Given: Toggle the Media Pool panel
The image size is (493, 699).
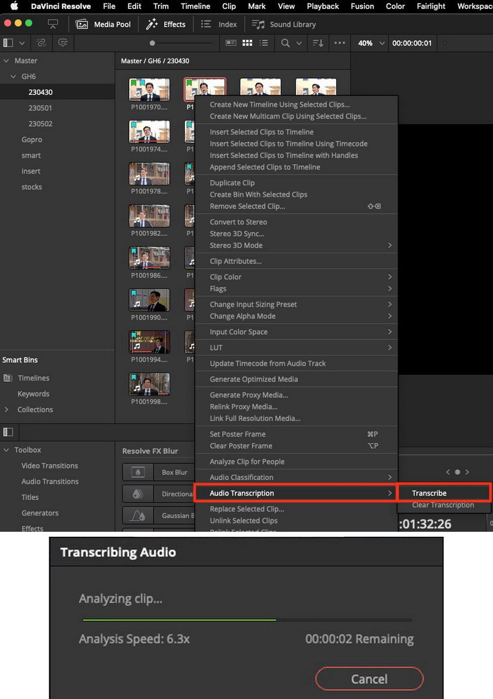Looking at the screenshot, I should (103, 24).
